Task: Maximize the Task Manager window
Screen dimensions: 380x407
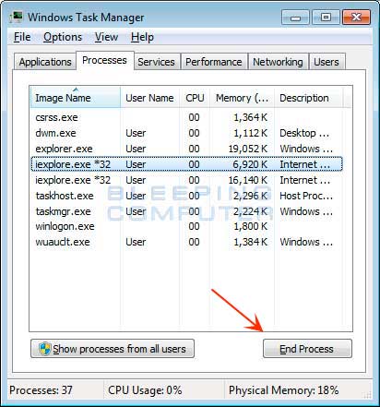Action: (326, 17)
